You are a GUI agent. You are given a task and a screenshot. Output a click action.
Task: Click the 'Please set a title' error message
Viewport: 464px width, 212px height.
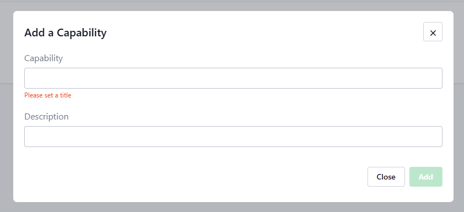tap(47, 95)
